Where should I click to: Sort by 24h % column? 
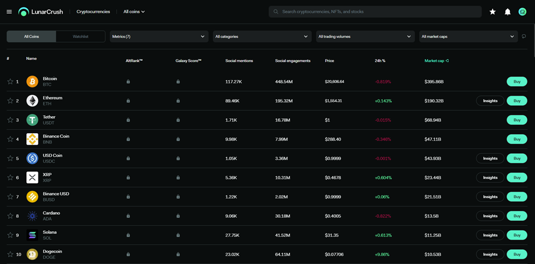[x=380, y=61]
